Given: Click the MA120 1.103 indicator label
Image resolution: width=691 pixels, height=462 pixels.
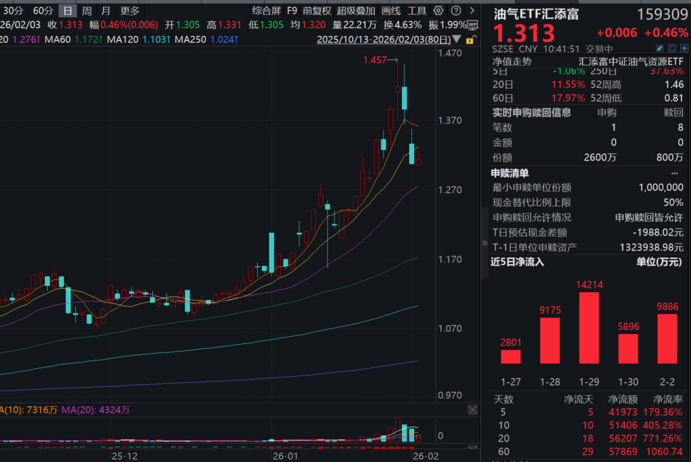Looking at the screenshot, I should point(139,40).
